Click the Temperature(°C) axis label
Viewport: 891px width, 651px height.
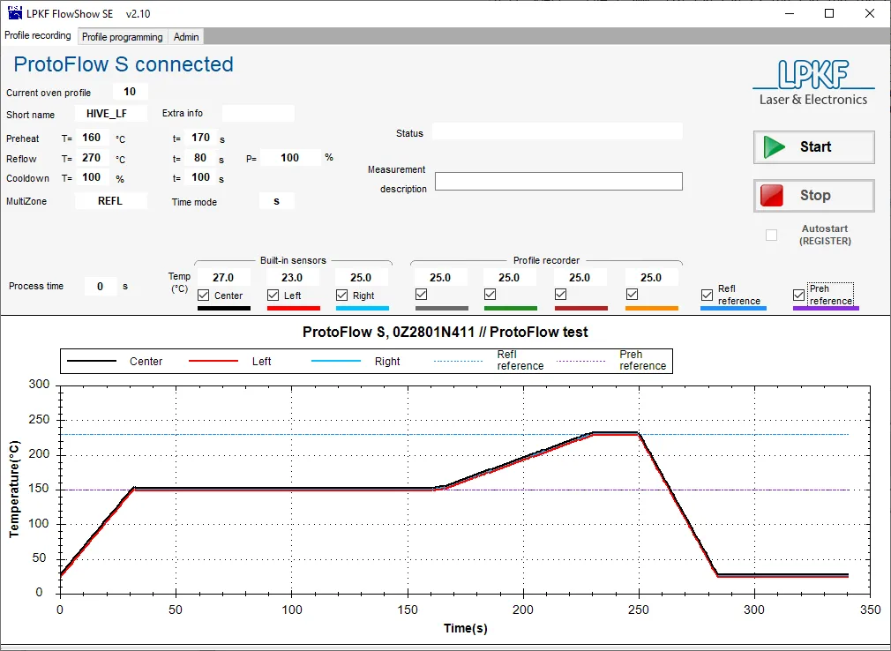[14, 489]
